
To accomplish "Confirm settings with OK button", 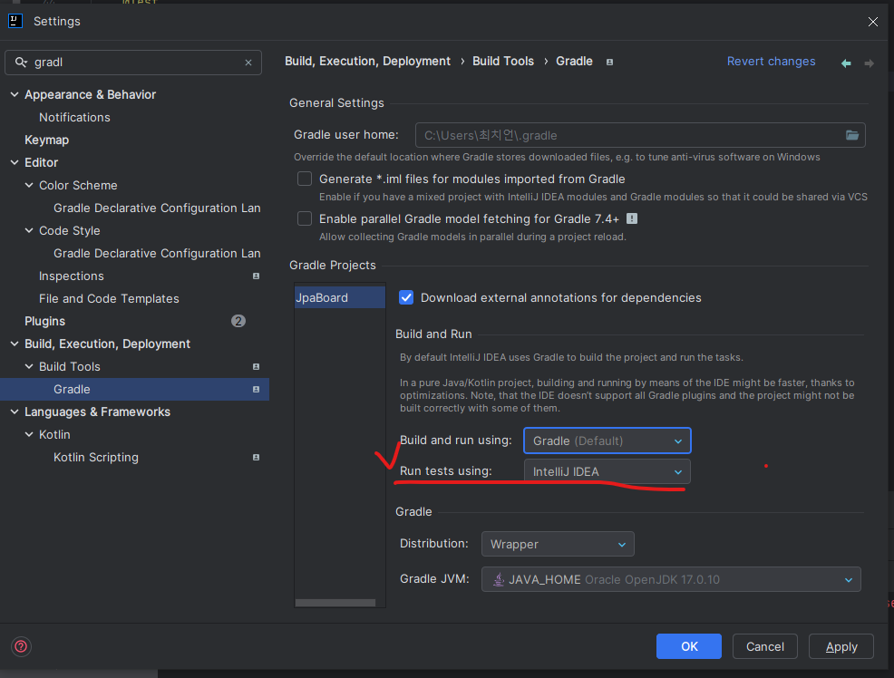I will point(689,646).
